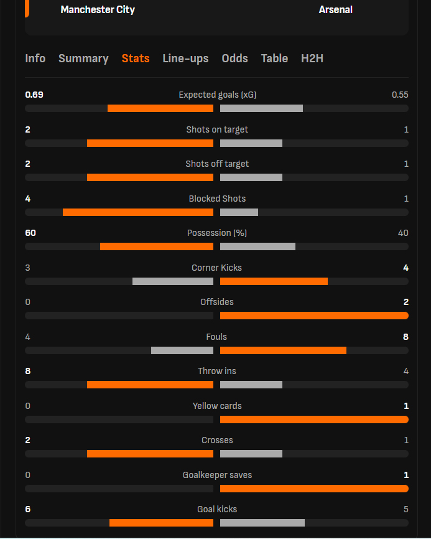Click the orange Fouls bar for Arsenal

click(x=283, y=350)
